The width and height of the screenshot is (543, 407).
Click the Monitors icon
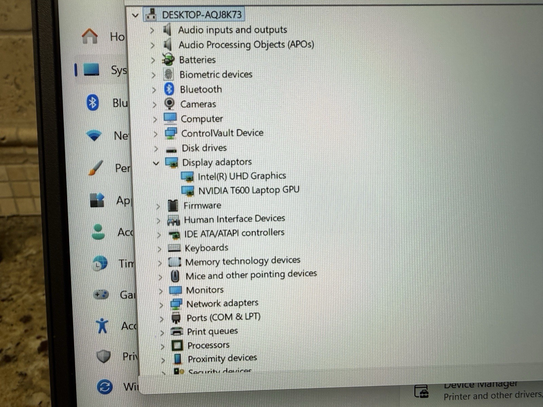tap(175, 290)
